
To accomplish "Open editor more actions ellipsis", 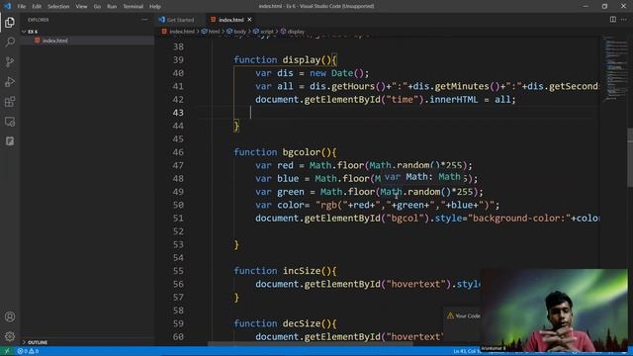I will (624, 20).
